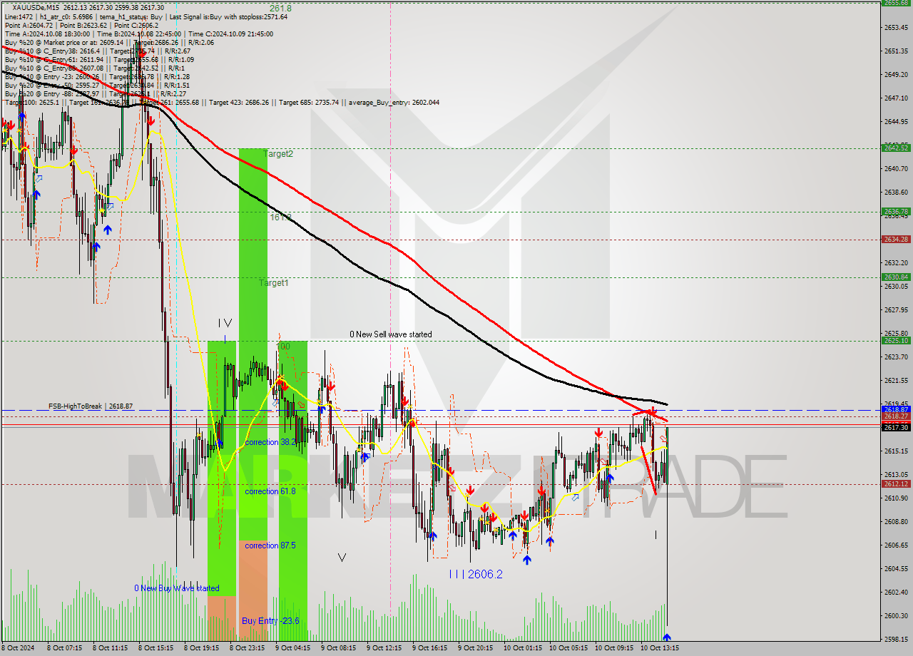The width and height of the screenshot is (913, 656).
Task: Click the 2649.20 price axis value
Action: tap(896, 74)
